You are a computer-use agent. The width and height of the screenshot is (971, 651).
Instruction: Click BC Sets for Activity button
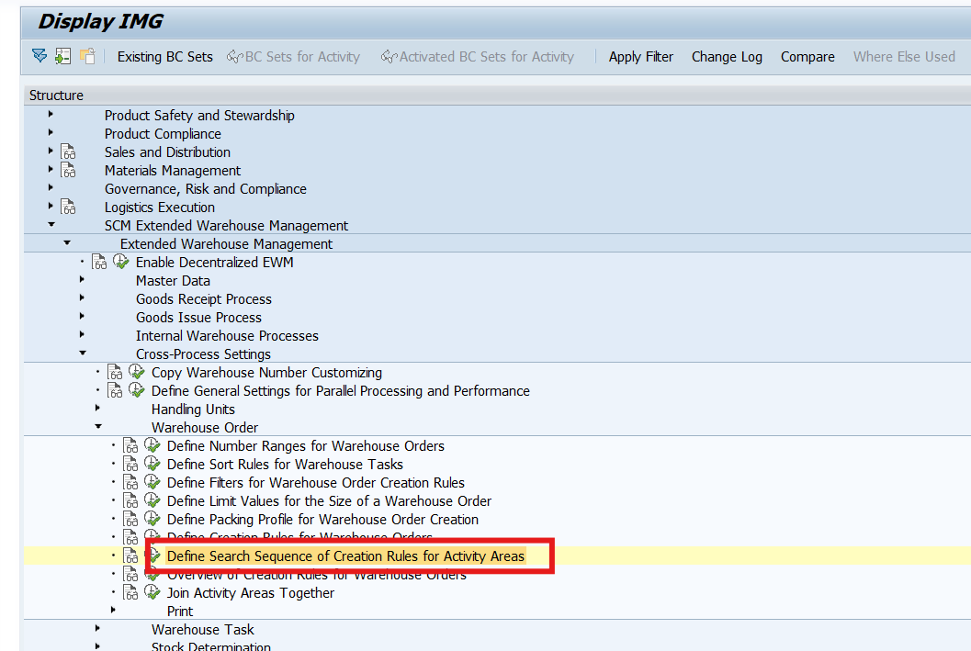click(293, 57)
